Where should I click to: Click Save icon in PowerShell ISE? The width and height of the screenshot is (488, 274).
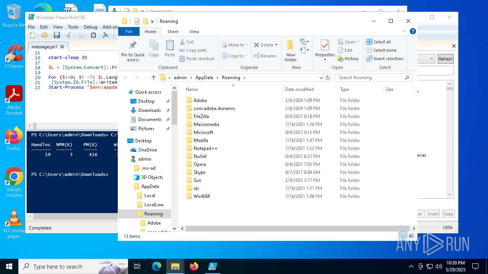coord(57,35)
